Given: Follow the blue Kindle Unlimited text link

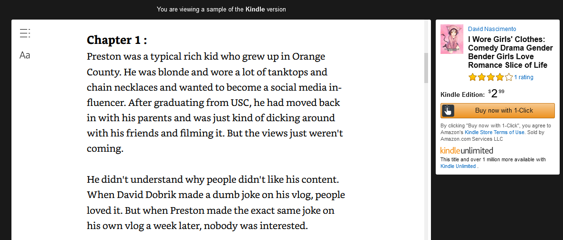Looking at the screenshot, I should tap(458, 166).
